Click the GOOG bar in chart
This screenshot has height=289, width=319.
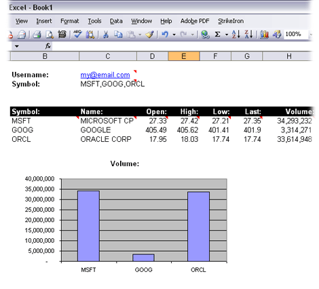[143, 258]
